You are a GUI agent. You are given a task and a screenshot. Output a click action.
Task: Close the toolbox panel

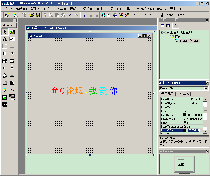point(15,20)
